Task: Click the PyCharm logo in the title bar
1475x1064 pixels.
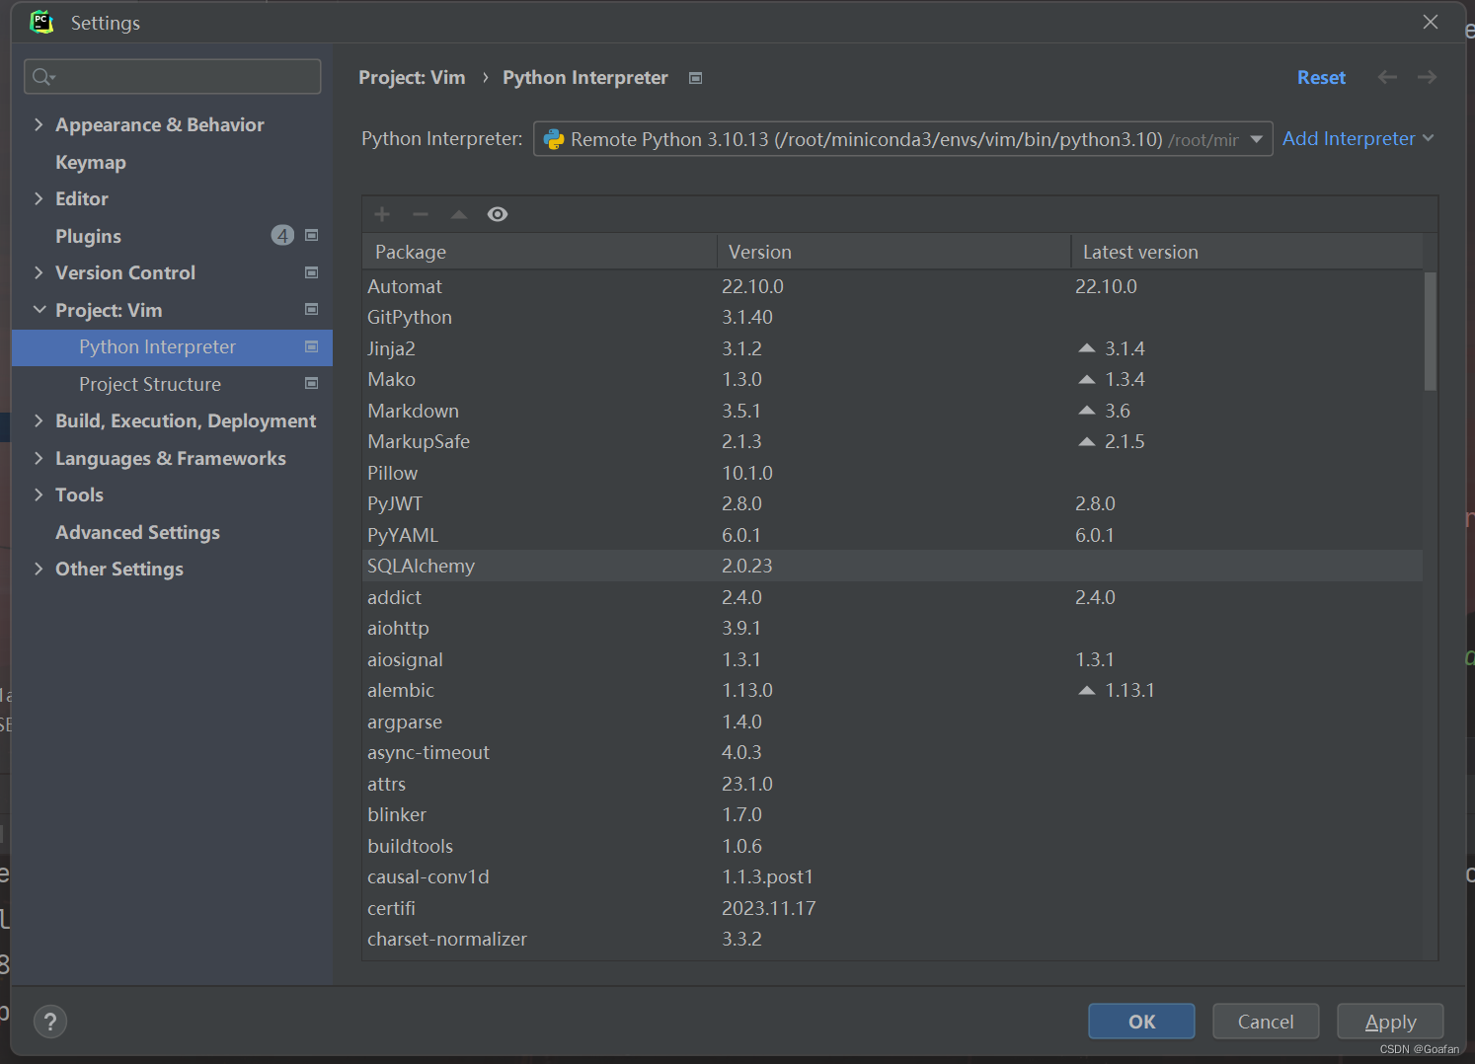Action: tap(40, 21)
